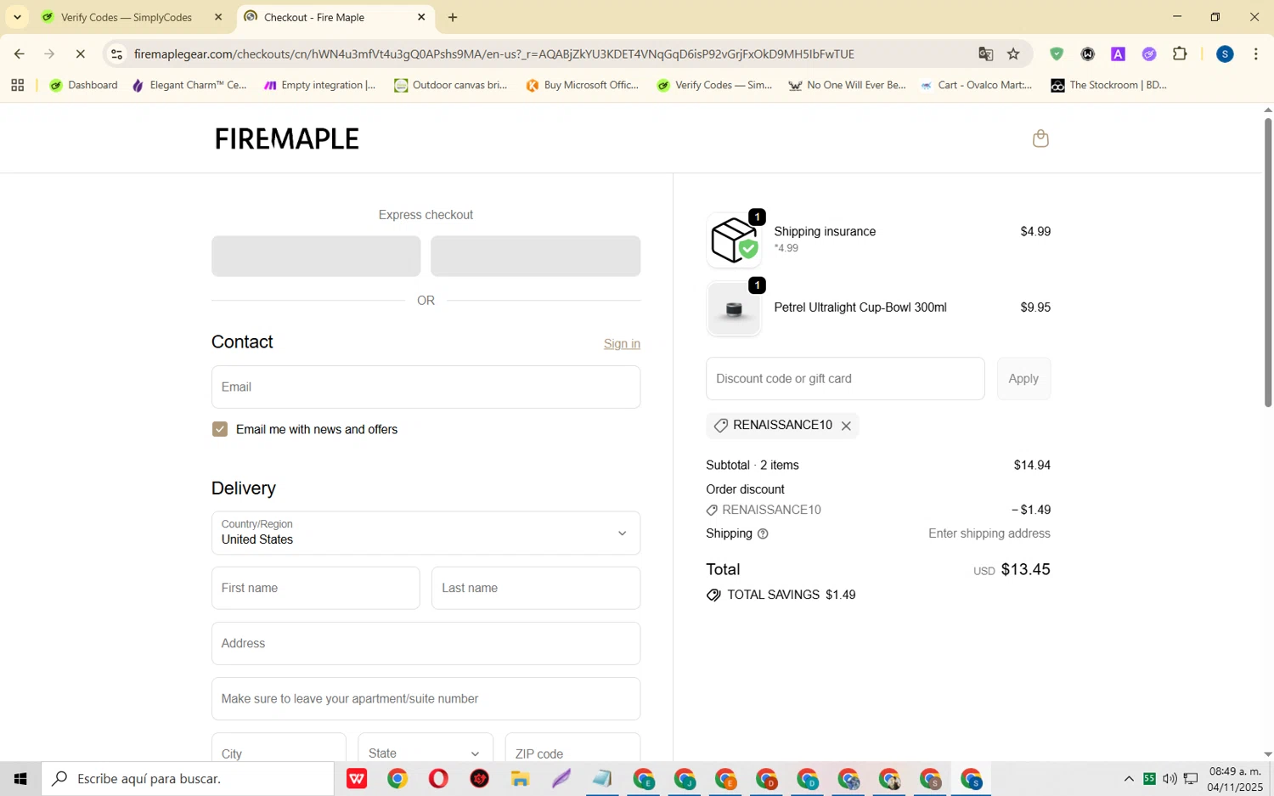
Task: Click the first express checkout button
Action: tap(316, 256)
